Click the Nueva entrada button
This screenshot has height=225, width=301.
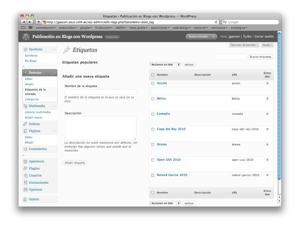198,37
